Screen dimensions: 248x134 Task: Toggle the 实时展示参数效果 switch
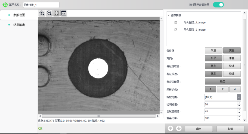click(x=218, y=5)
